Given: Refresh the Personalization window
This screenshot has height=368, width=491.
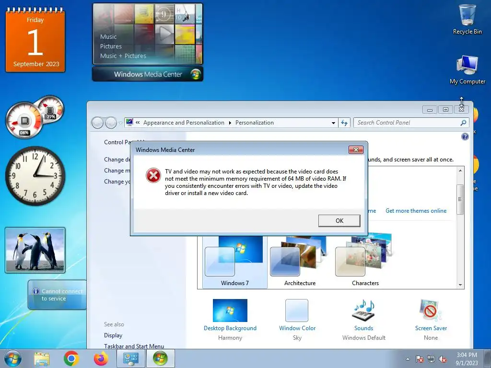Looking at the screenshot, I should 344,123.
